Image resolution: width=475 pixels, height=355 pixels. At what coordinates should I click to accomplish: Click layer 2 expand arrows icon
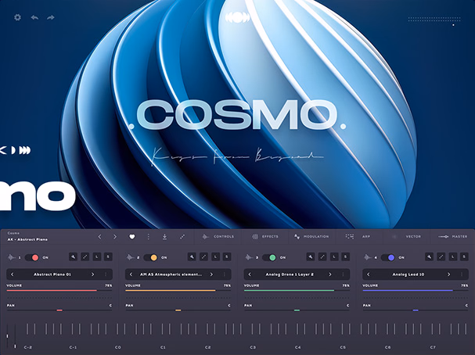pyautogui.click(x=204, y=257)
